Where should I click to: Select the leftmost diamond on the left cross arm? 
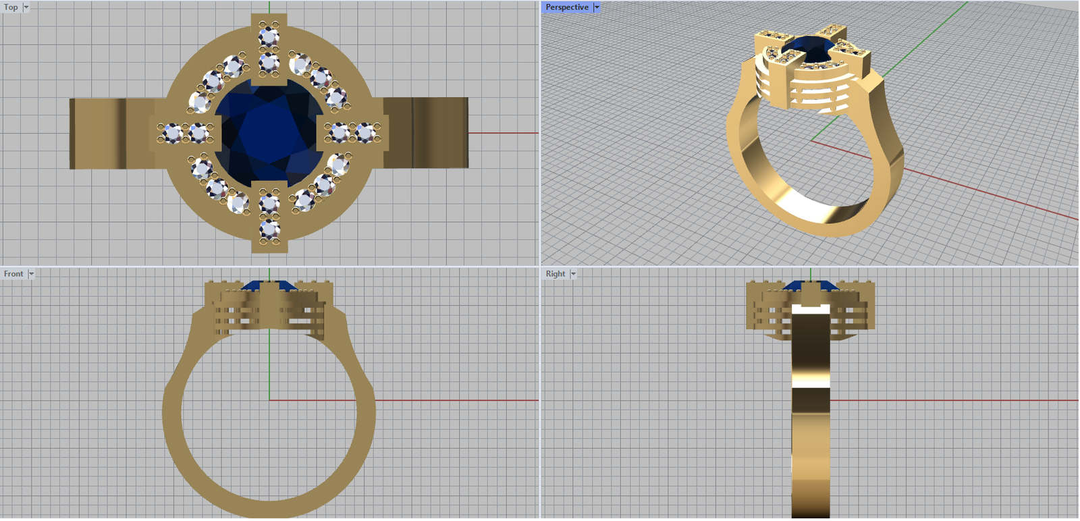tap(171, 133)
